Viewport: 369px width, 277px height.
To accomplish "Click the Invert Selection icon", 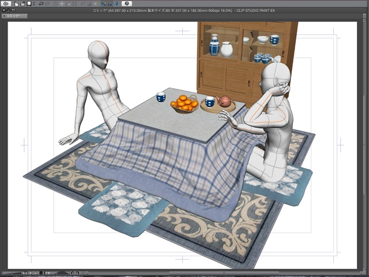I will click(x=89, y=4).
